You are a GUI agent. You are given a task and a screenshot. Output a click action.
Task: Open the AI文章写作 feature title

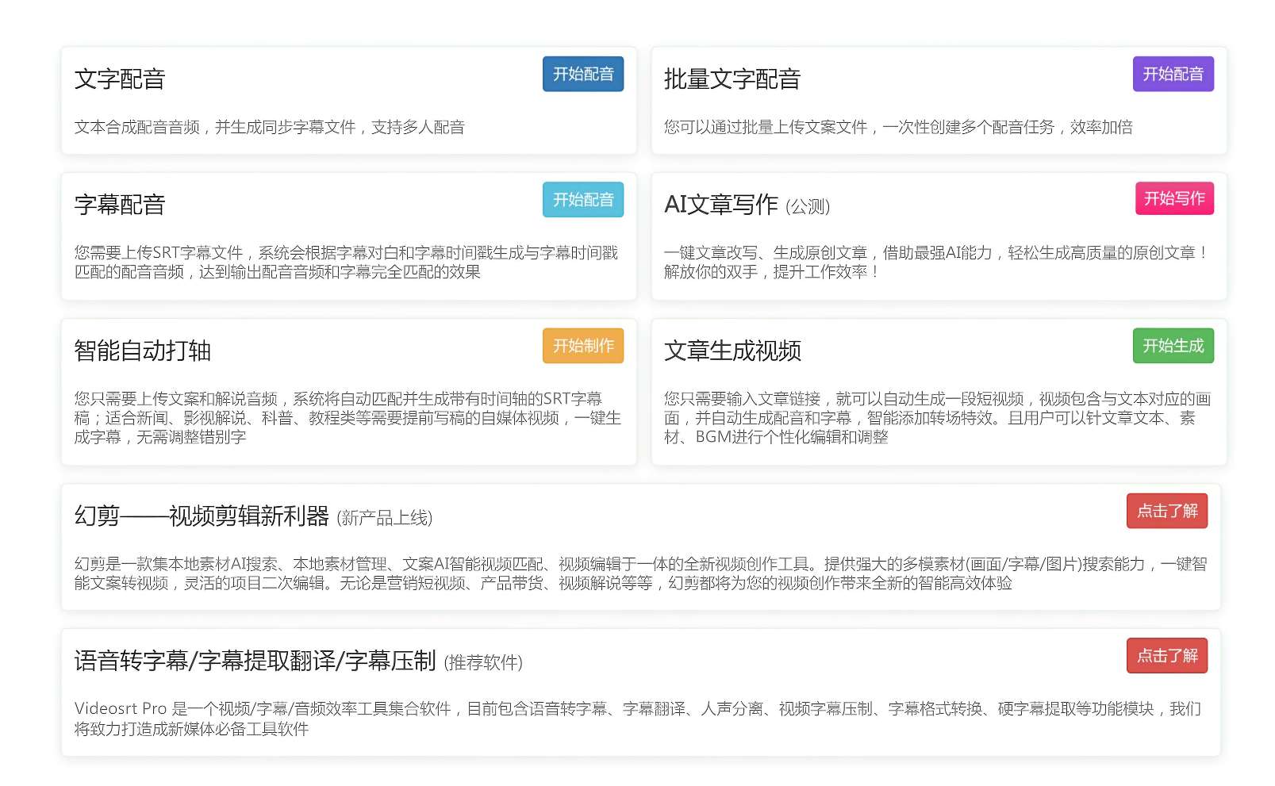pos(720,205)
